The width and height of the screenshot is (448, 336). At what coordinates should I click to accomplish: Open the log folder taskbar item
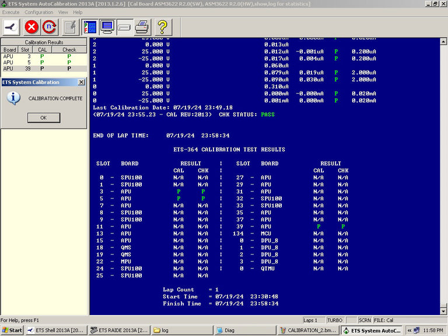(x=182, y=330)
